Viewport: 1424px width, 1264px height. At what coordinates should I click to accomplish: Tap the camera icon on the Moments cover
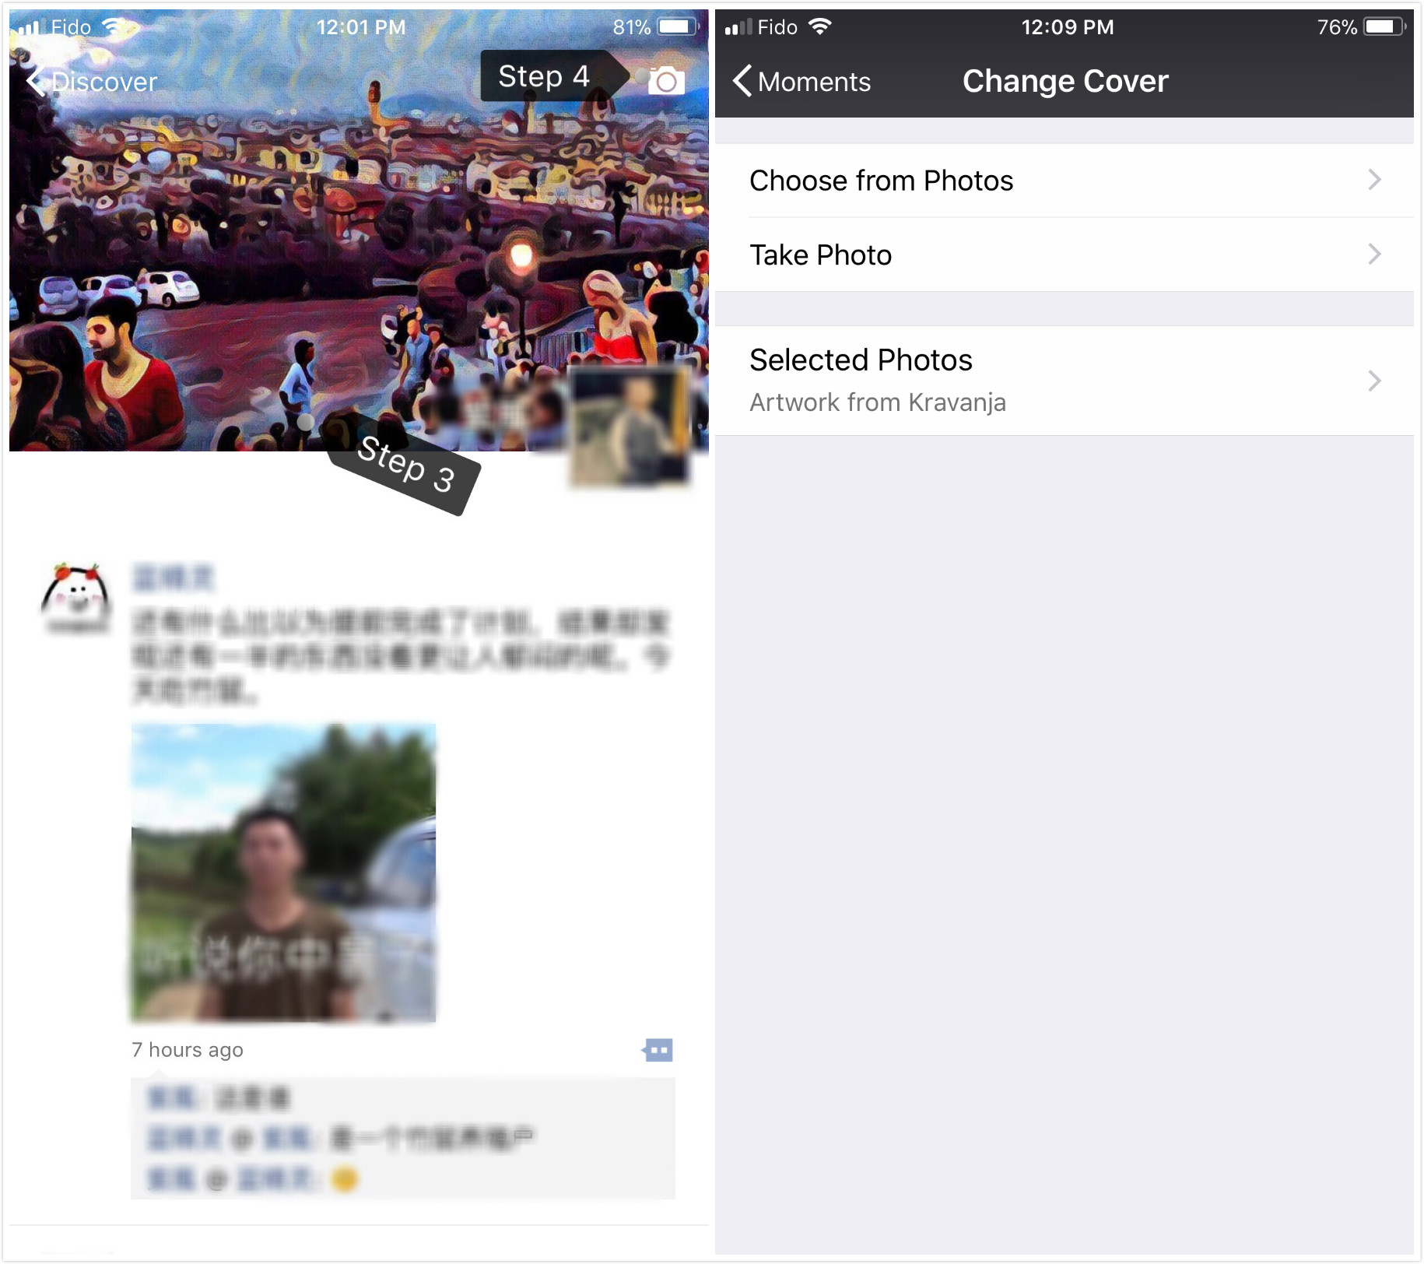pos(666,80)
